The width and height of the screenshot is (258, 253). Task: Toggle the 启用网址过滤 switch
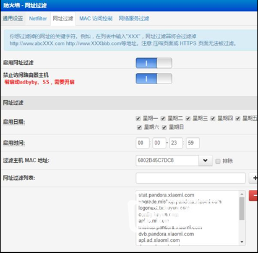coord(154,63)
